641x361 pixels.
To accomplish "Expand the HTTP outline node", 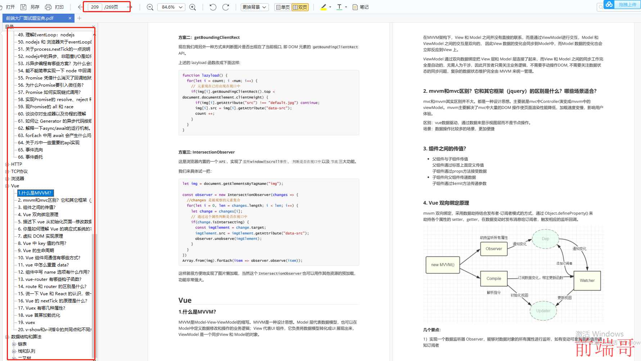I will [x=7, y=164].
